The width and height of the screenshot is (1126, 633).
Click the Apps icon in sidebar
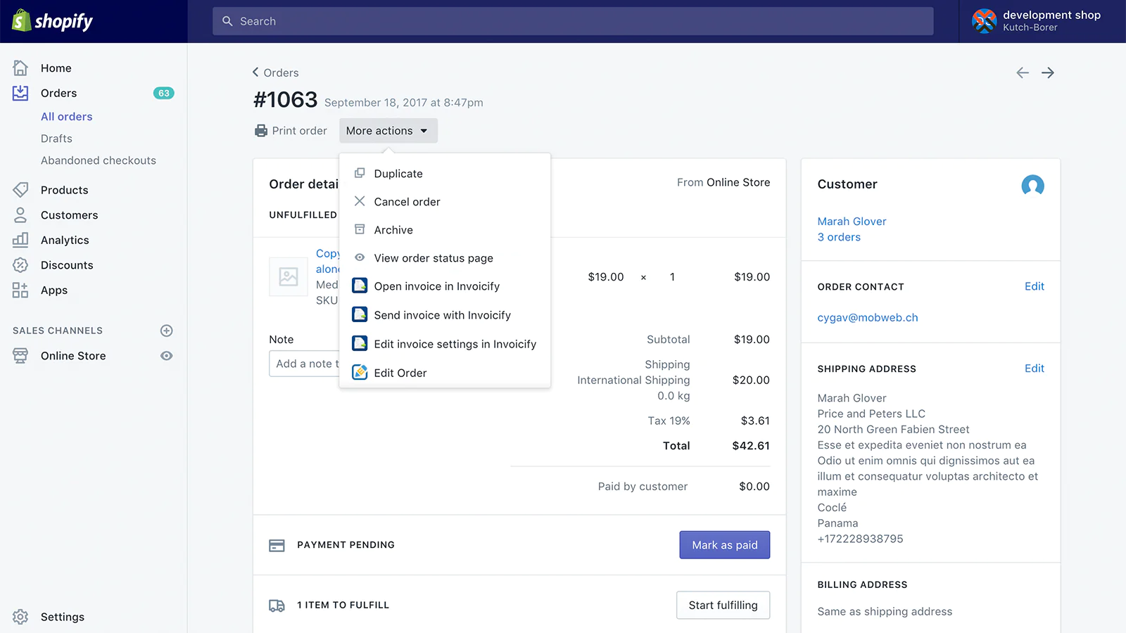(x=20, y=290)
